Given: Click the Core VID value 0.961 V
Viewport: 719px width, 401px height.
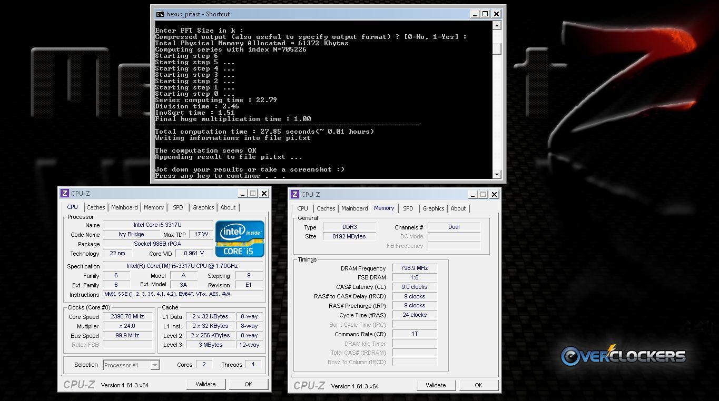Looking at the screenshot, I should point(193,253).
